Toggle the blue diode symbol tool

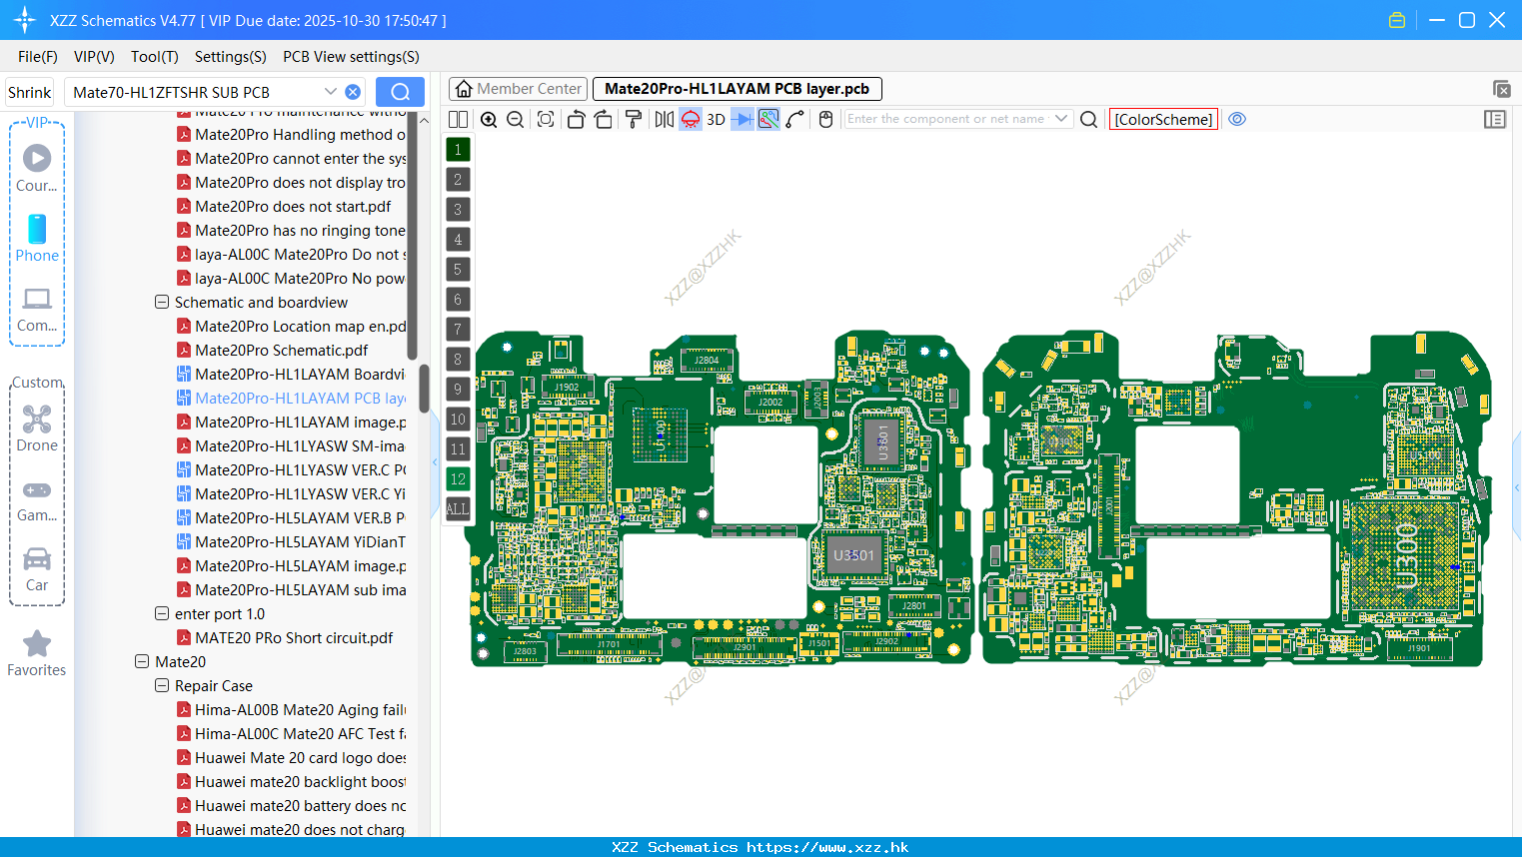(743, 119)
